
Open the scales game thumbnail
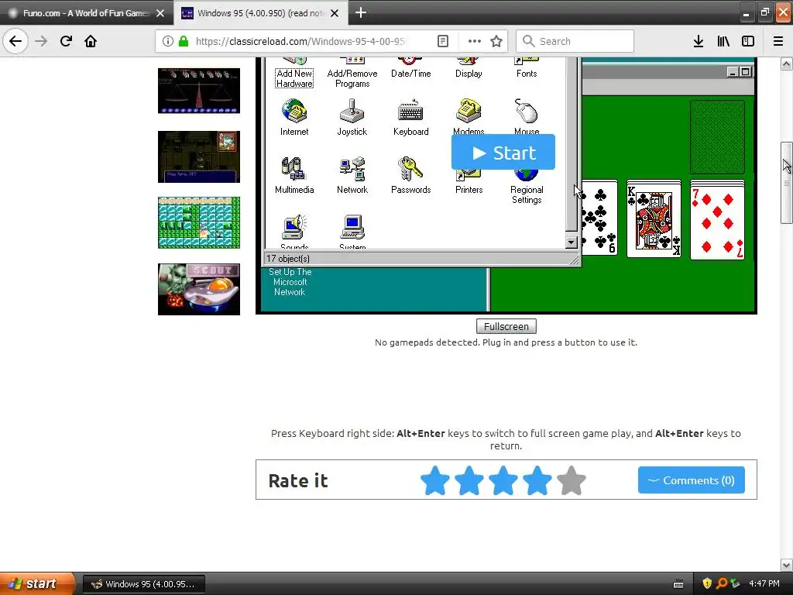(199, 91)
